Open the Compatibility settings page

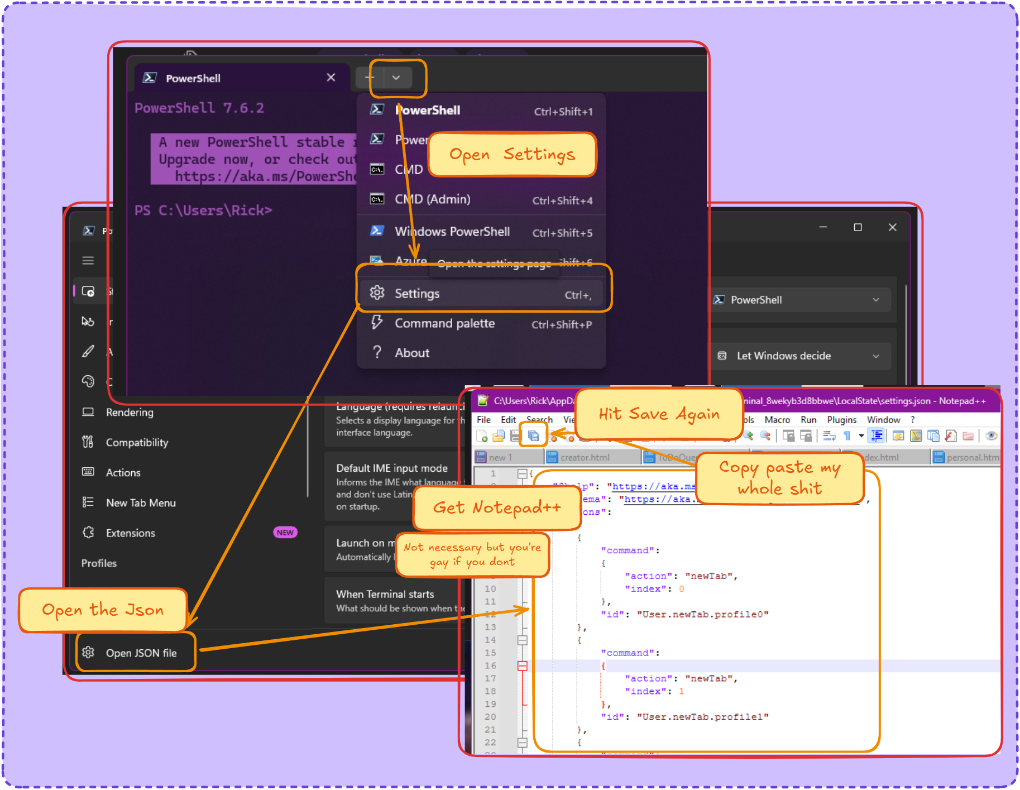pyautogui.click(x=190, y=443)
